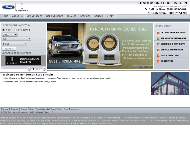Open the 2011 year dropdown
190x142 pixels.
pos(10,35)
